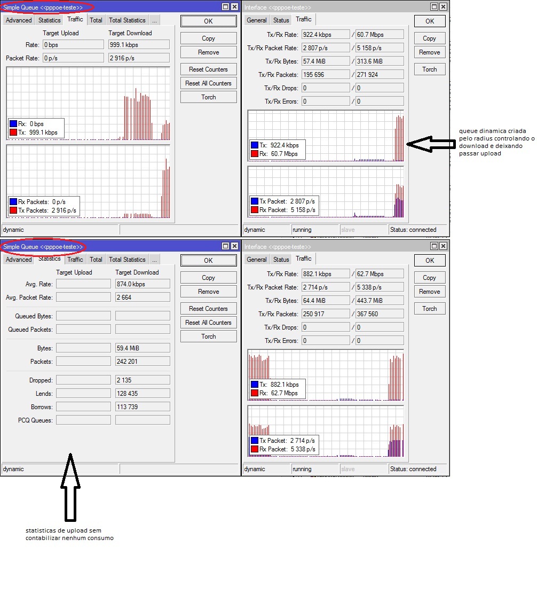Click OK in Interface window with 882.1 kbps rate
This screenshot has height=602, width=537.
click(x=430, y=260)
